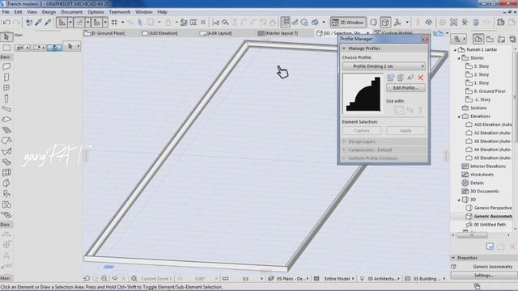Image resolution: width=518 pixels, height=291 pixels.
Task: Select the Column tool in toolbox
Action: (x=6, y=99)
